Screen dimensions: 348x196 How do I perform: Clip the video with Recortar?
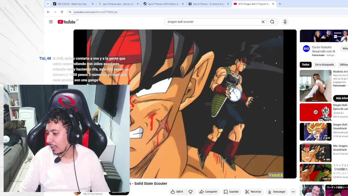click(x=253, y=192)
